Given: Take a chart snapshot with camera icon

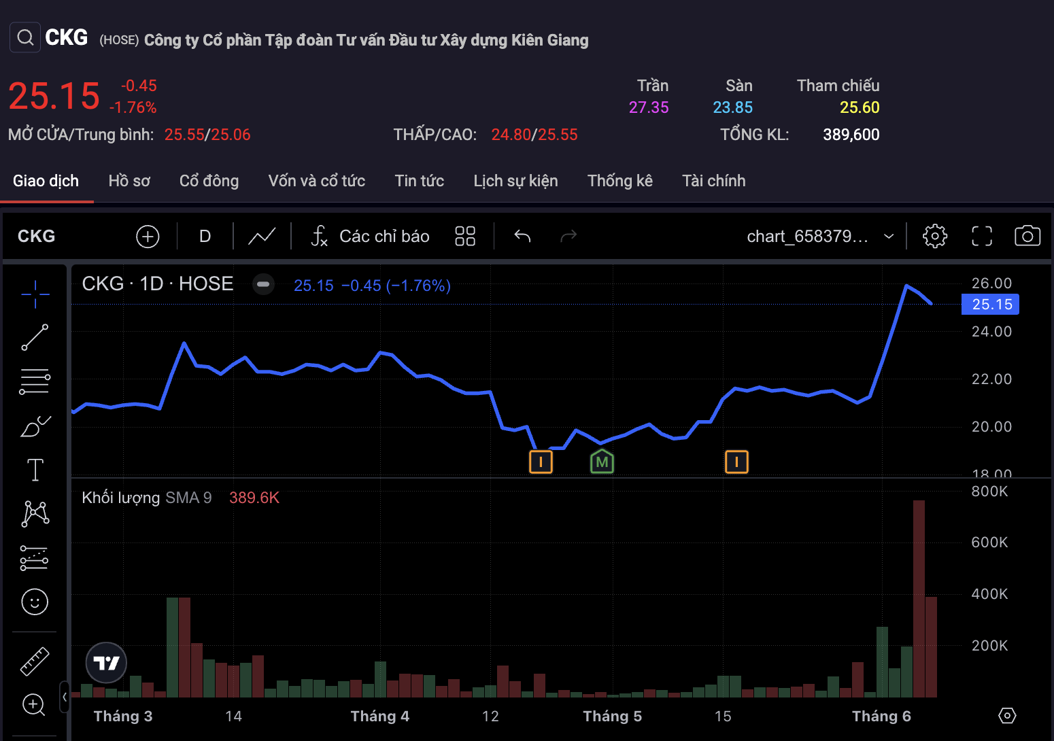Looking at the screenshot, I should pos(1027,236).
